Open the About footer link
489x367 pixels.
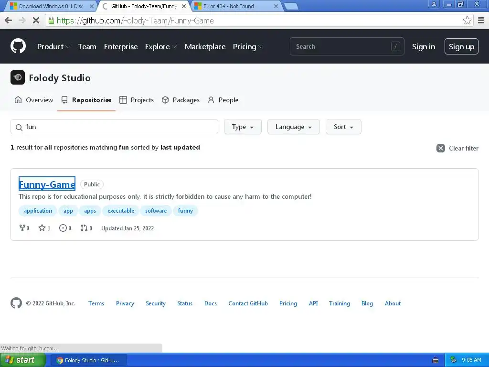click(x=393, y=303)
